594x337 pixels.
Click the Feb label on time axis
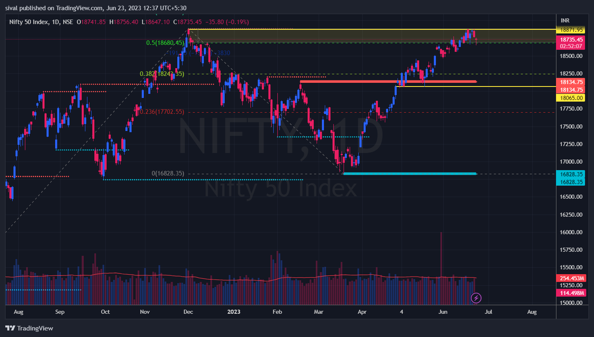pos(277,312)
